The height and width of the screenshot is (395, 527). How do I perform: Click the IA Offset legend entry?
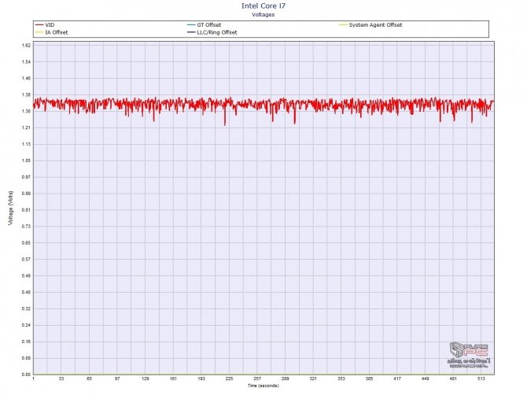51,32
